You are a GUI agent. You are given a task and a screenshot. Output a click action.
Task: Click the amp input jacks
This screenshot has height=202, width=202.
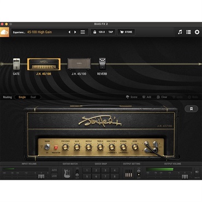pyautogui.click(x=151, y=147)
